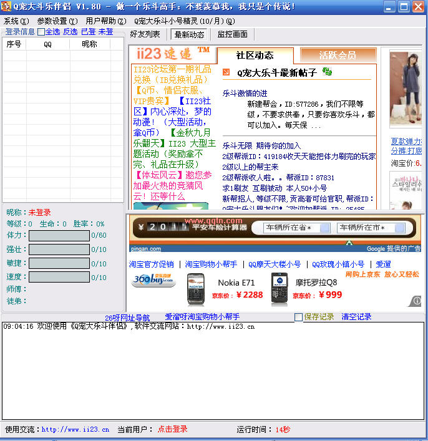Select the 活跃会员 tab
The image size is (428, 441).
(338, 55)
